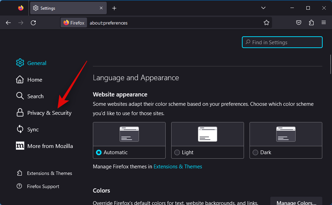This screenshot has width=332, height=205.
Task: Click the Firefox View icon
Action: click(x=21, y=8)
